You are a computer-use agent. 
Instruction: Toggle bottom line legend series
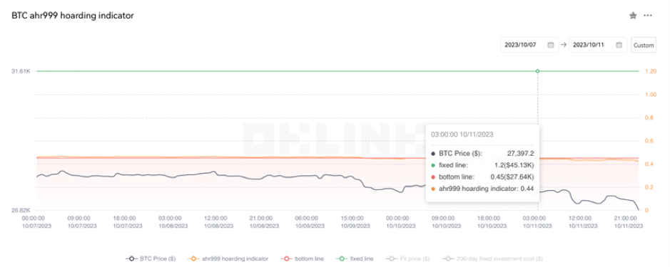(x=302, y=258)
